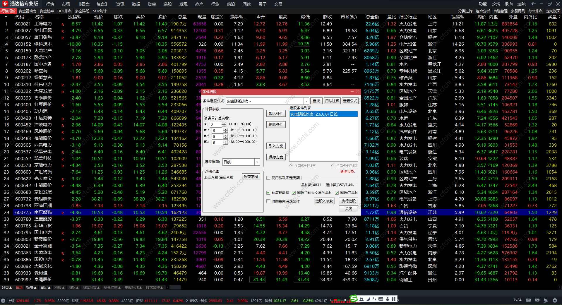Expand the column header dropdown arrow before 代码
The height and width of the screenshot is (305, 562).
[x=6, y=17]
